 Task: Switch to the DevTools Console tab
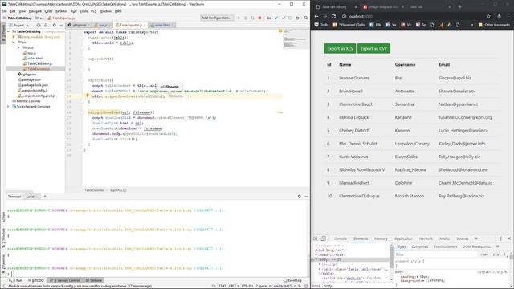pos(341,238)
